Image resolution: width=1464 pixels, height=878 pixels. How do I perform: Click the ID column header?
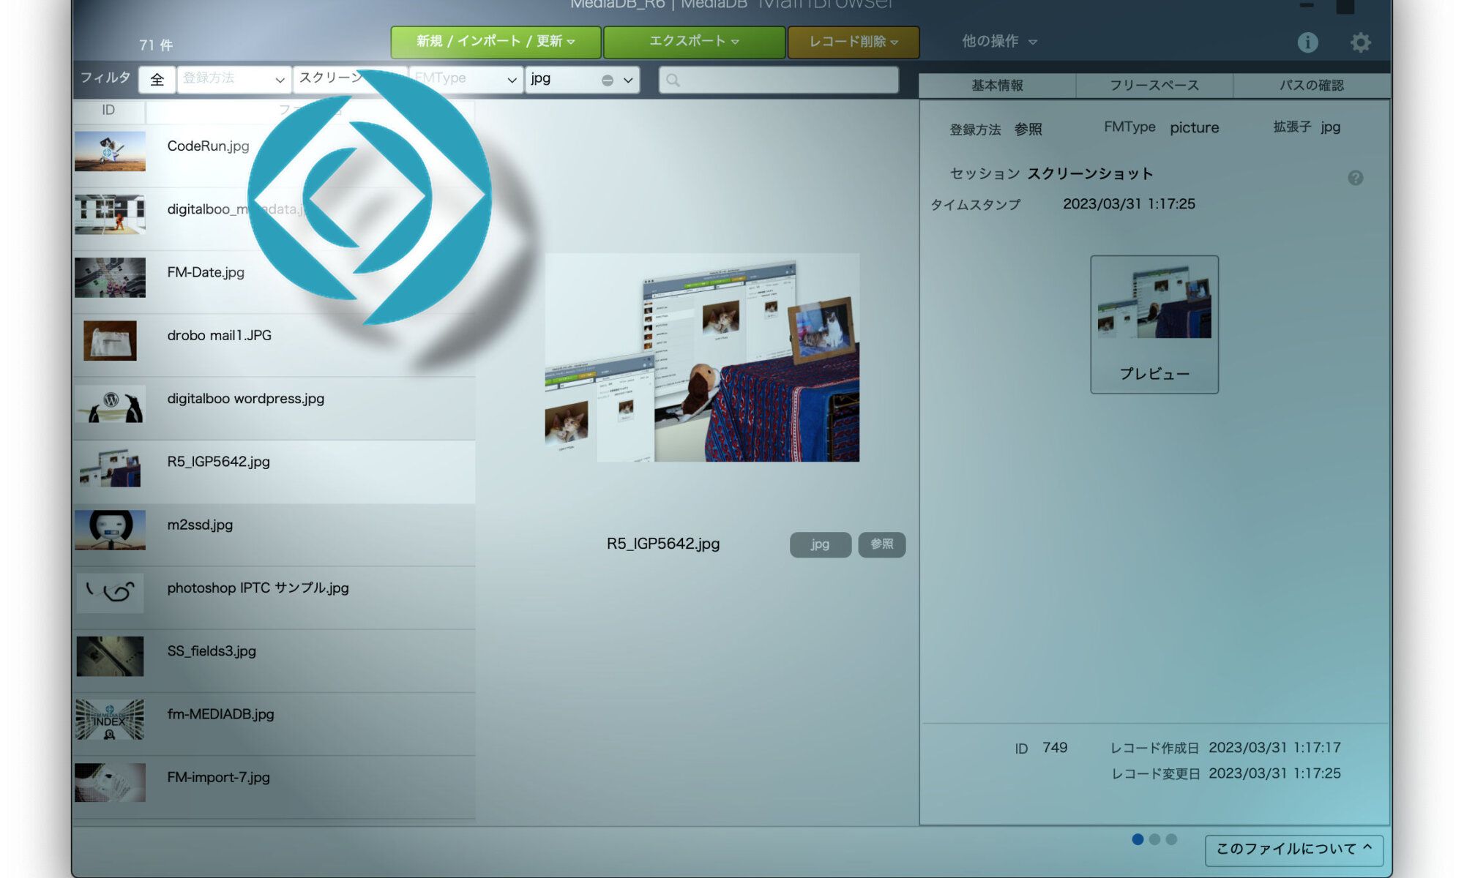(108, 110)
